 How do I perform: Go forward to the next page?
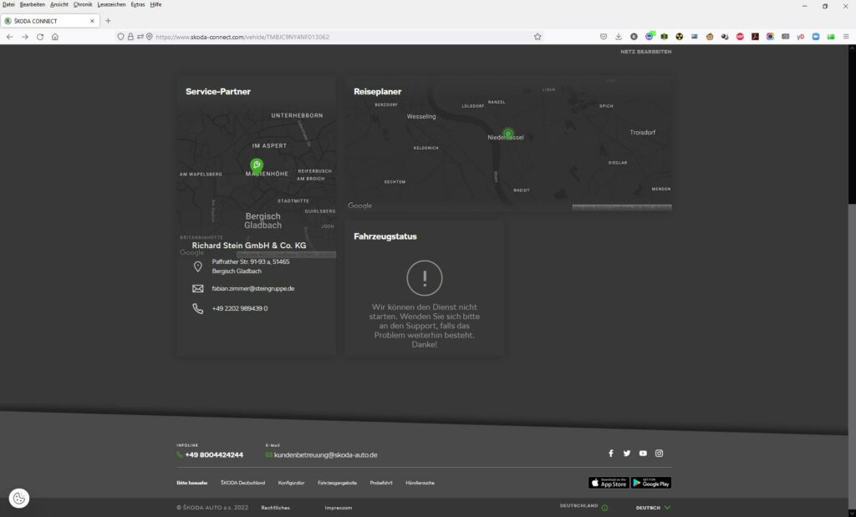click(24, 37)
